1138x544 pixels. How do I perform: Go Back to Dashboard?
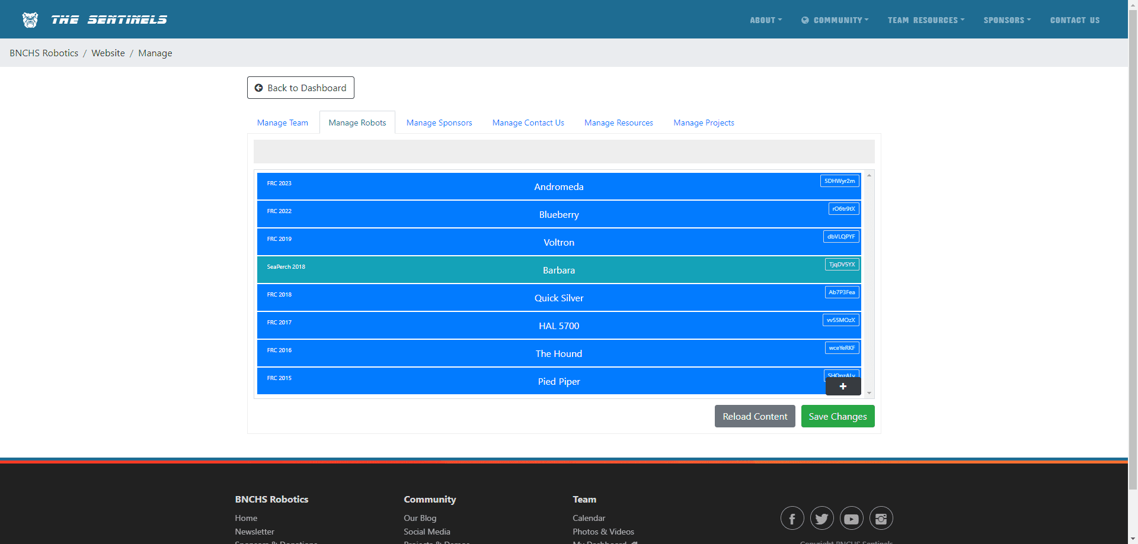[300, 88]
